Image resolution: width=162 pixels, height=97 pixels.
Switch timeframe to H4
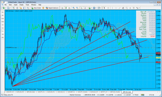3,28
